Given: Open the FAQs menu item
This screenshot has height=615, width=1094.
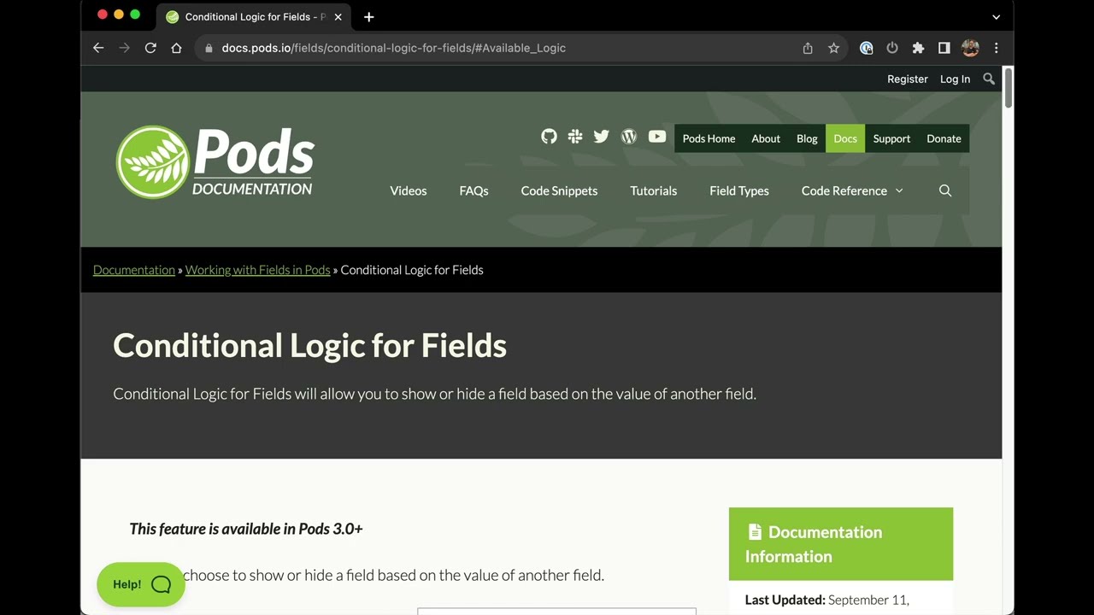Looking at the screenshot, I should coord(473,190).
